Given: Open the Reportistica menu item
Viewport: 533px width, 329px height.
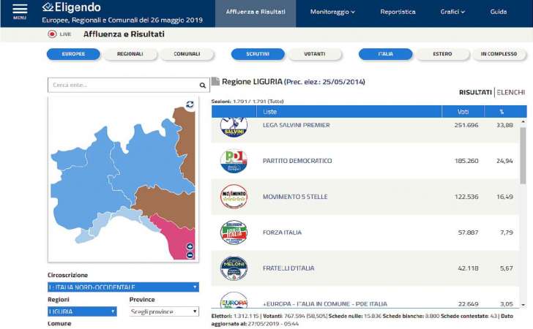Looking at the screenshot, I should [x=398, y=12].
